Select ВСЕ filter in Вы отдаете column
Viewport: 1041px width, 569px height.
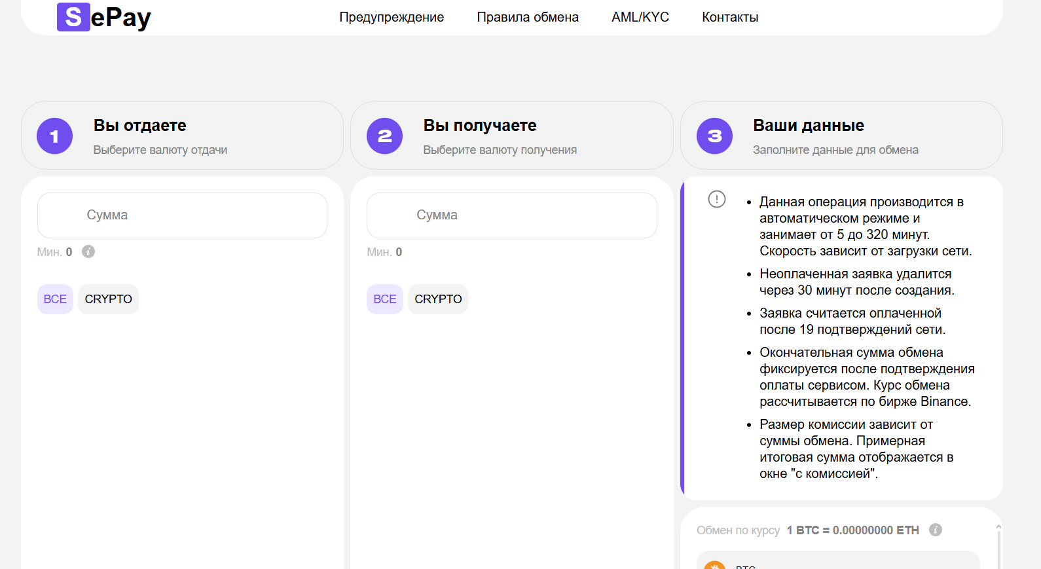(55, 299)
